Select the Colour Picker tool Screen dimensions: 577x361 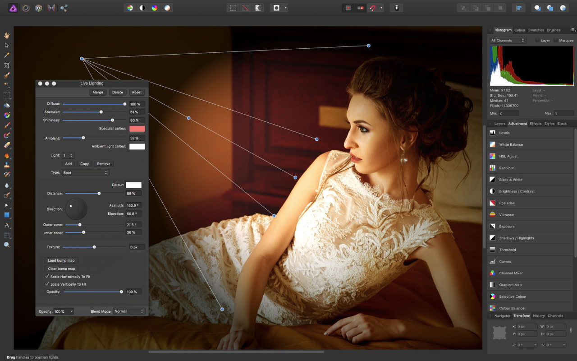6,55
